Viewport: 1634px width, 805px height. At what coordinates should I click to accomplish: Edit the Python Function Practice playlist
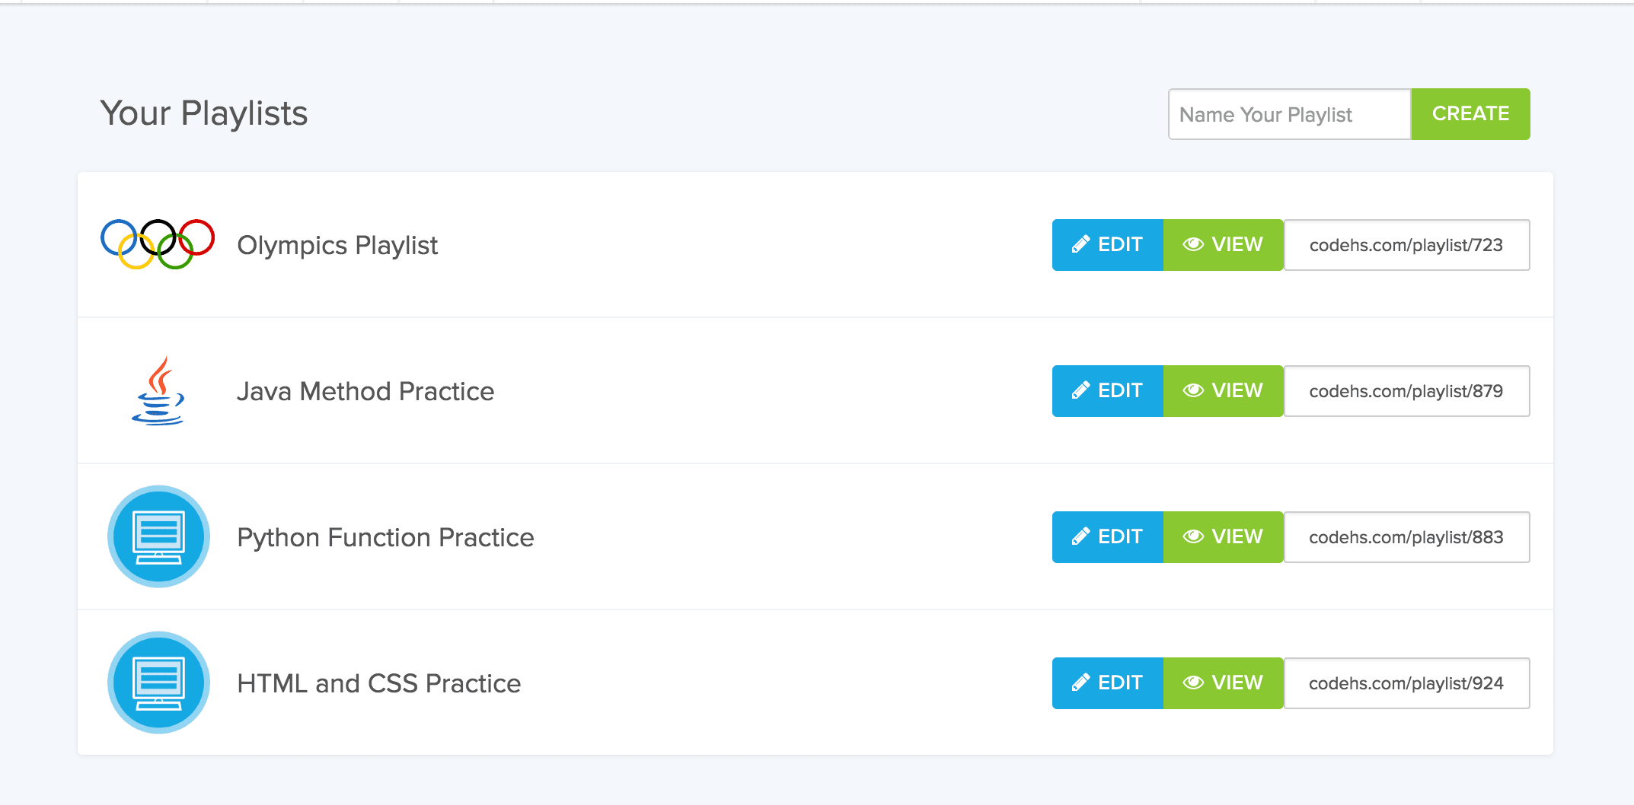[1108, 537]
